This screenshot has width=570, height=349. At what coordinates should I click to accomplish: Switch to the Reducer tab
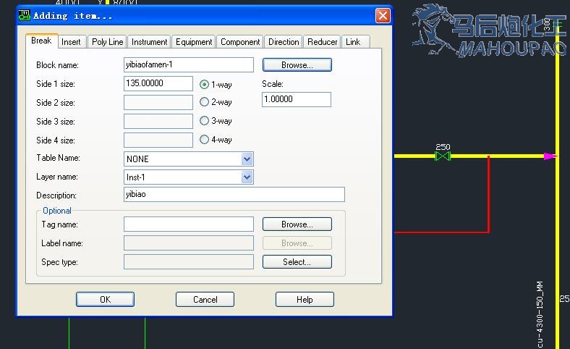[322, 42]
